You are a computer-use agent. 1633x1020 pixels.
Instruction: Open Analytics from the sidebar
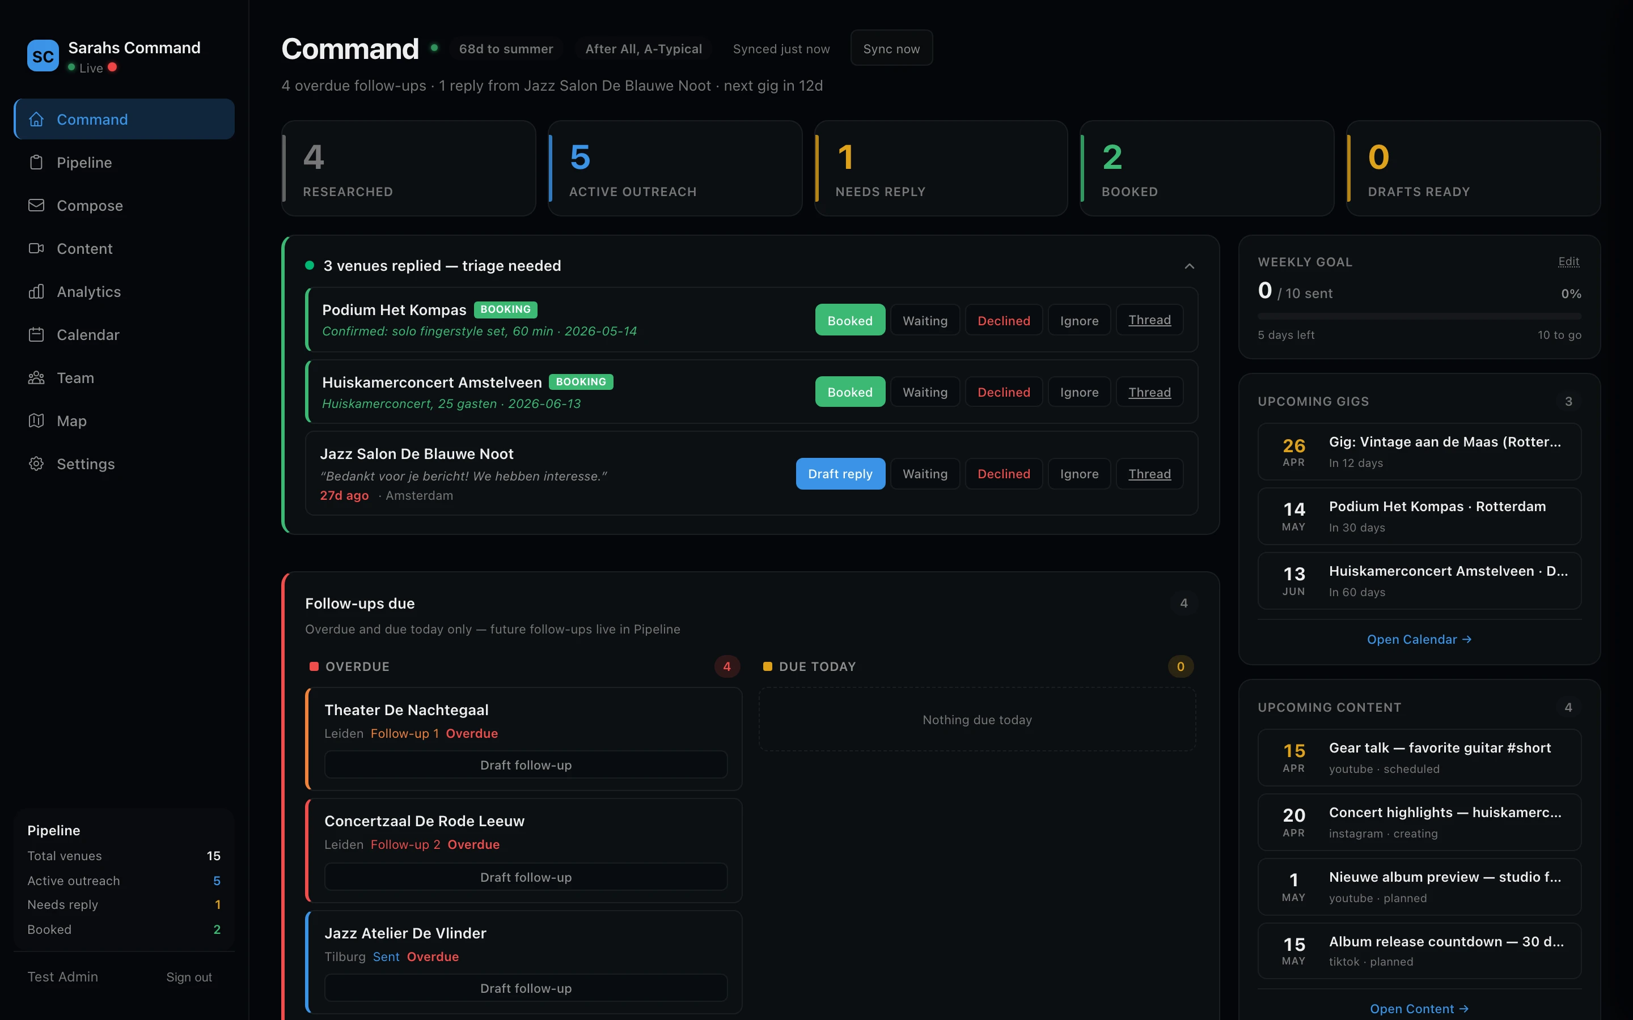tap(89, 291)
